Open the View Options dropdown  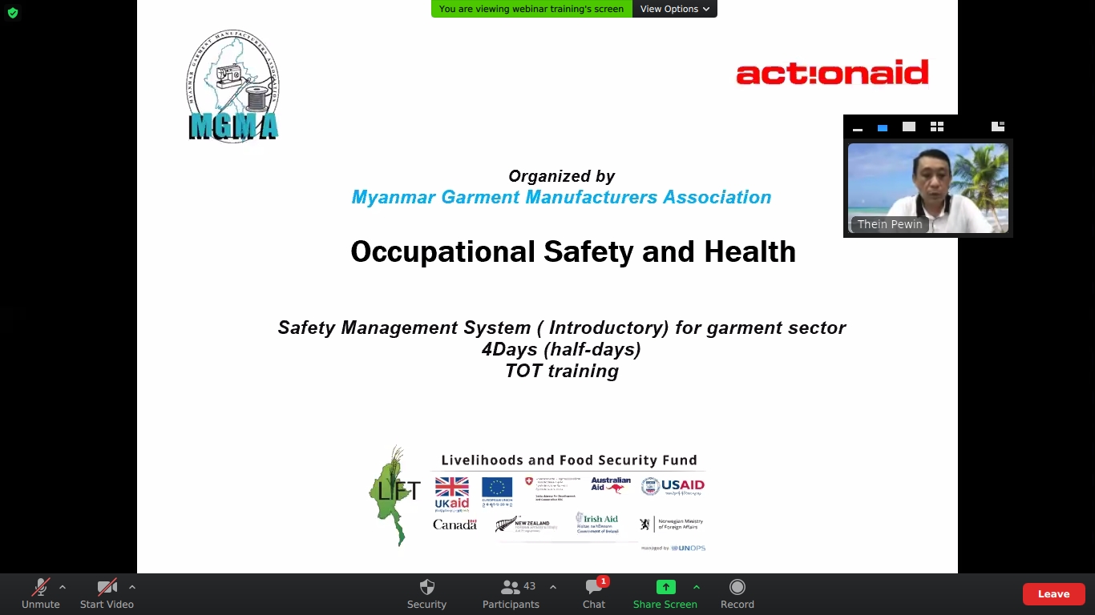(675, 9)
